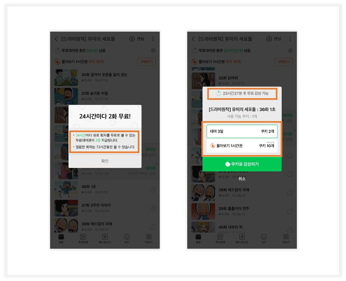Tap 취소 below the cookie dialog
This screenshot has height=281, width=346.
pos(242,179)
